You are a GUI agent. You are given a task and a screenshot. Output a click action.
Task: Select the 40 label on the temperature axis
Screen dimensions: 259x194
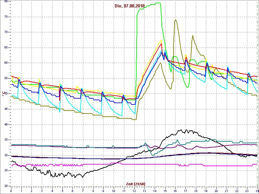[x=6, y=124]
